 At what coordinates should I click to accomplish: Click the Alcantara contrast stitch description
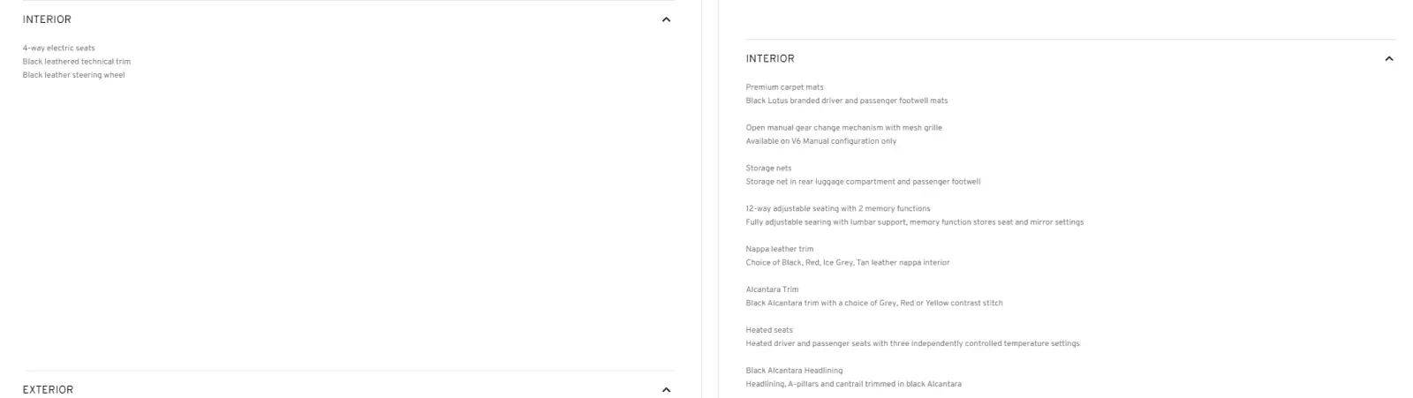[x=873, y=303]
